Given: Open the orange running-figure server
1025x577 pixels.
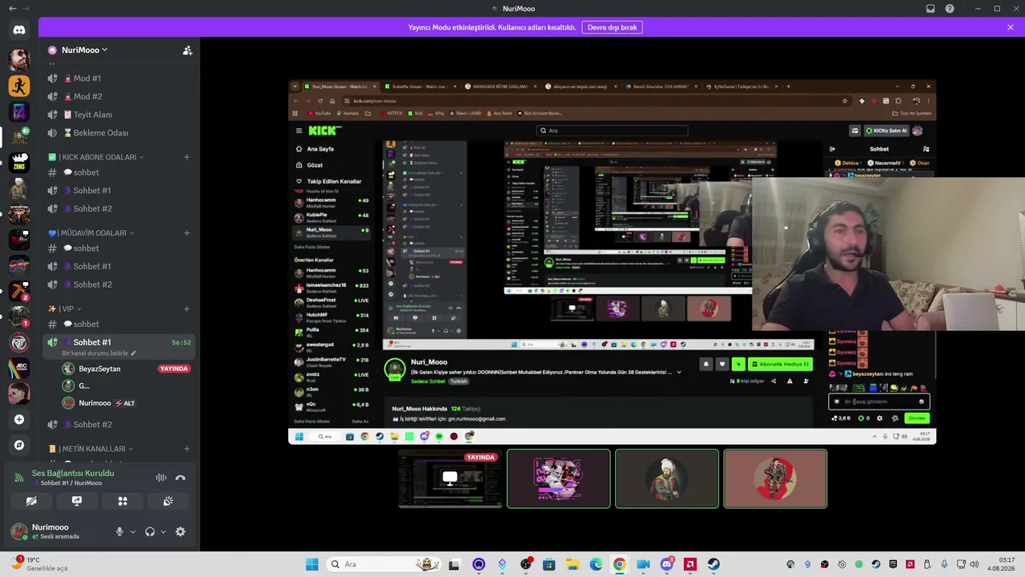Looking at the screenshot, I should (x=19, y=85).
